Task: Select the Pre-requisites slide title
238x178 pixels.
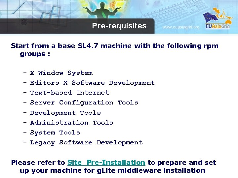Action: (119, 26)
